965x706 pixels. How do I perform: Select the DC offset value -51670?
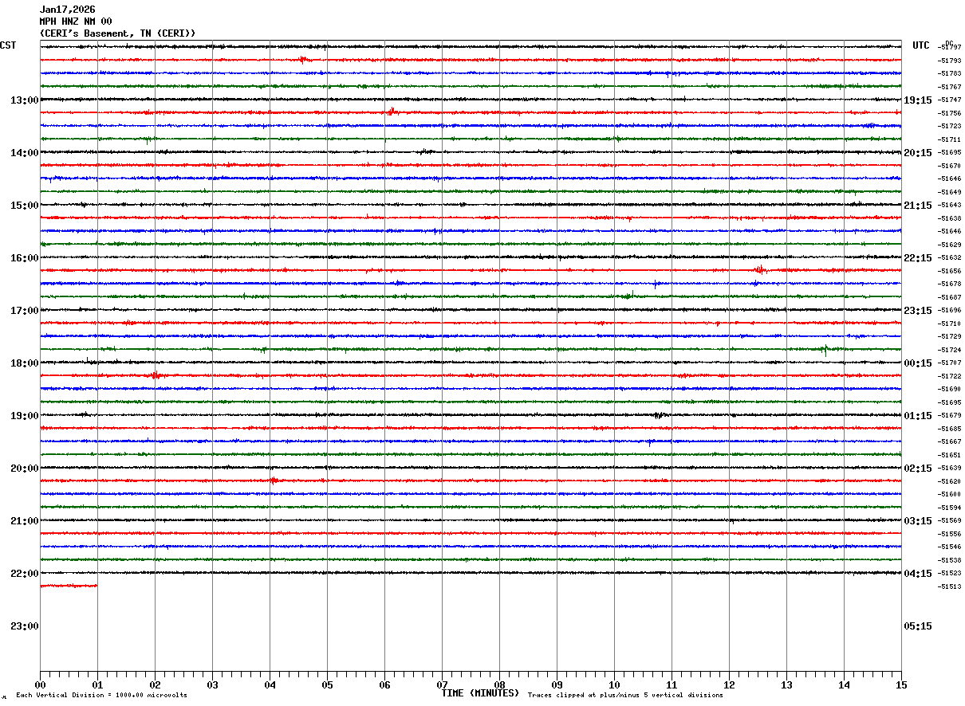tap(950, 166)
